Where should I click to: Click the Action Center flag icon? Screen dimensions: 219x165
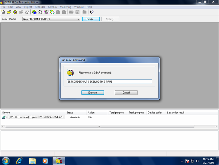point(187,161)
